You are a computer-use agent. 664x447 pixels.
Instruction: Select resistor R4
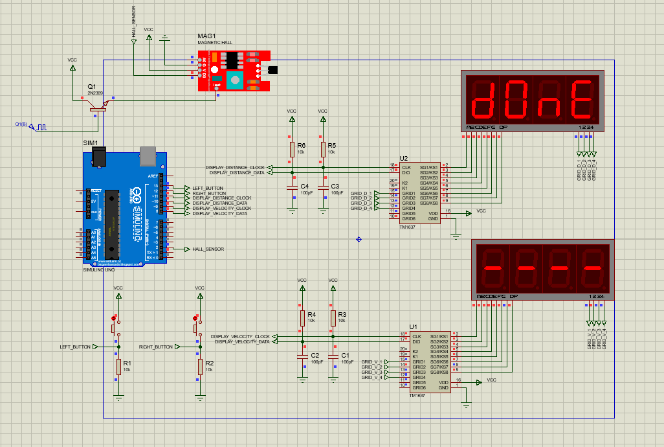pyautogui.click(x=302, y=318)
